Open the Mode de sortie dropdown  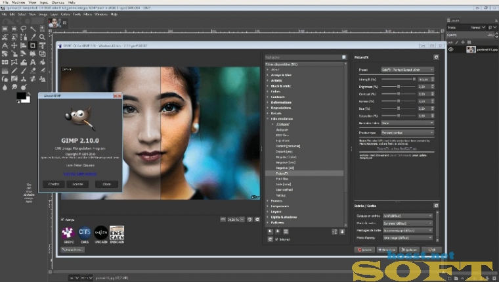407,223
